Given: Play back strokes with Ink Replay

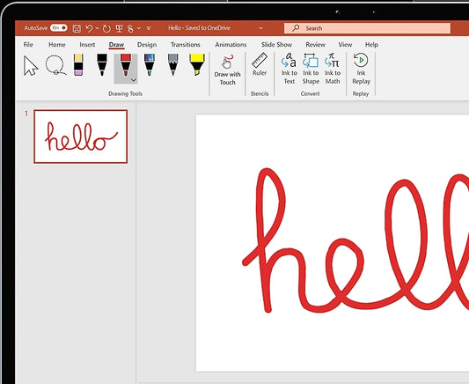Looking at the screenshot, I should coord(361,69).
